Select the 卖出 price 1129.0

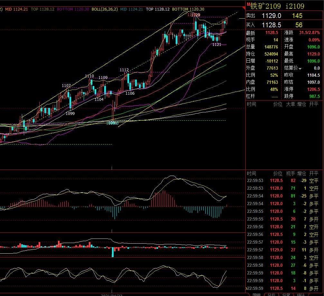point(272,16)
